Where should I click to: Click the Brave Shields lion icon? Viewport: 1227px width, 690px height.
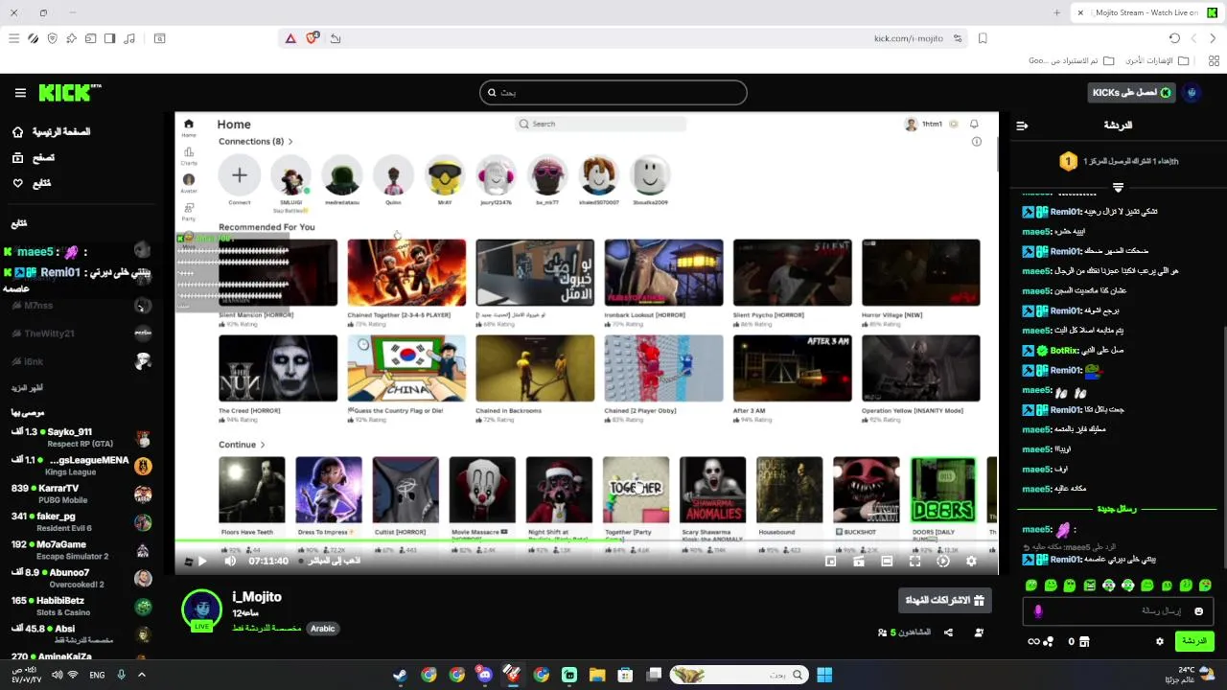click(x=312, y=38)
